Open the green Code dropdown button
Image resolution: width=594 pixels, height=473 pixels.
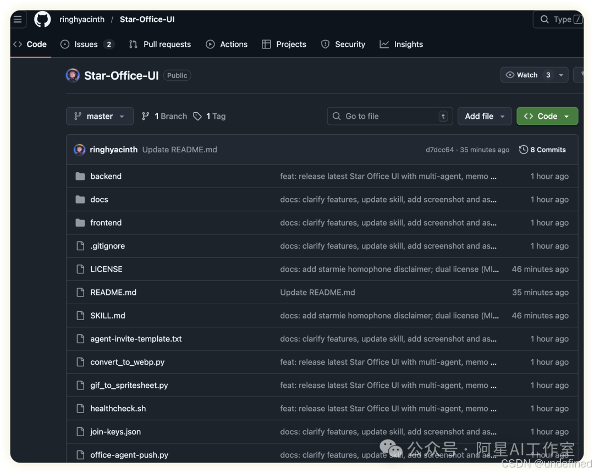point(547,116)
